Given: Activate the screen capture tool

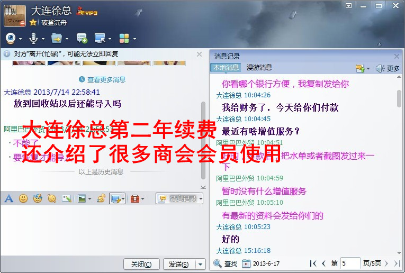Looking at the screenshot, I should (115, 199).
